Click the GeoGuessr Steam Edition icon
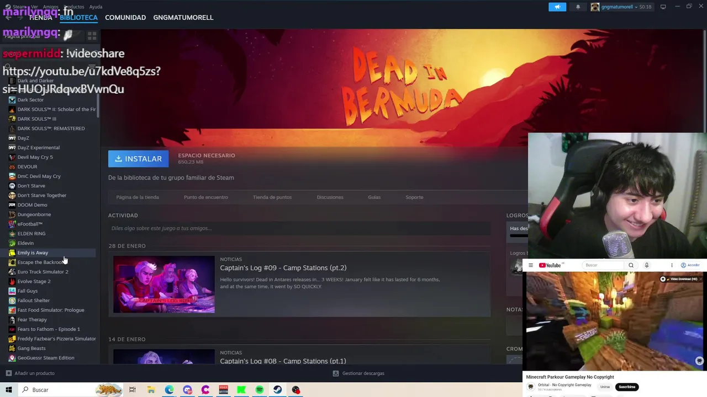The width and height of the screenshot is (707, 397). click(x=12, y=358)
